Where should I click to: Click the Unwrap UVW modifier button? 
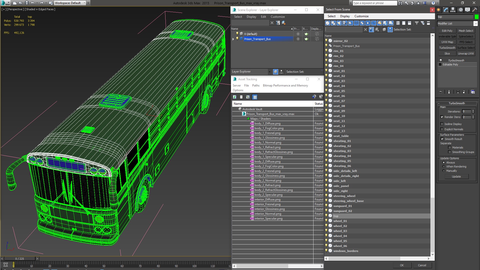[466, 53]
